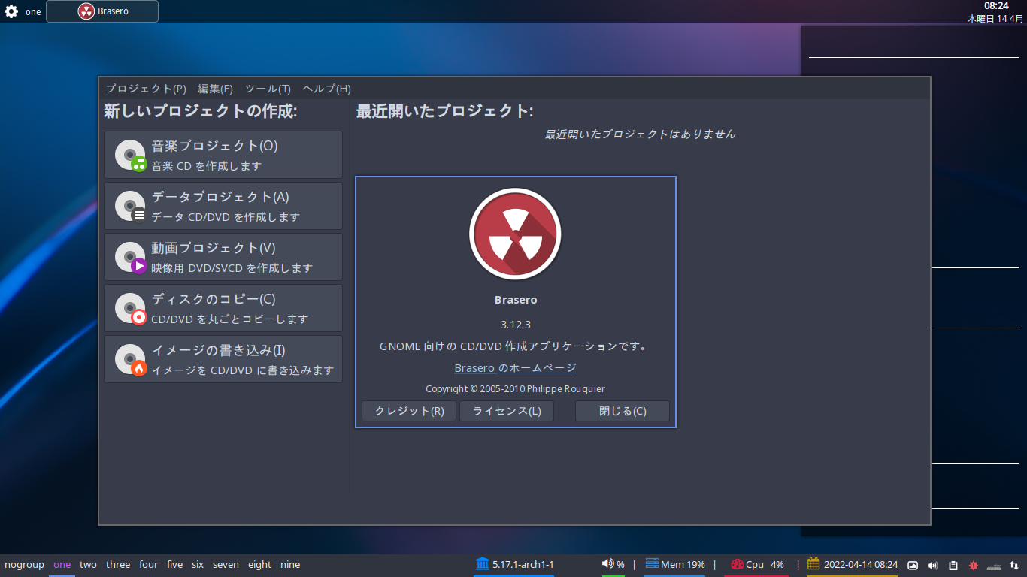Image resolution: width=1027 pixels, height=577 pixels.
Task: Click the Brasero logo in About dialog
Action: [516, 234]
